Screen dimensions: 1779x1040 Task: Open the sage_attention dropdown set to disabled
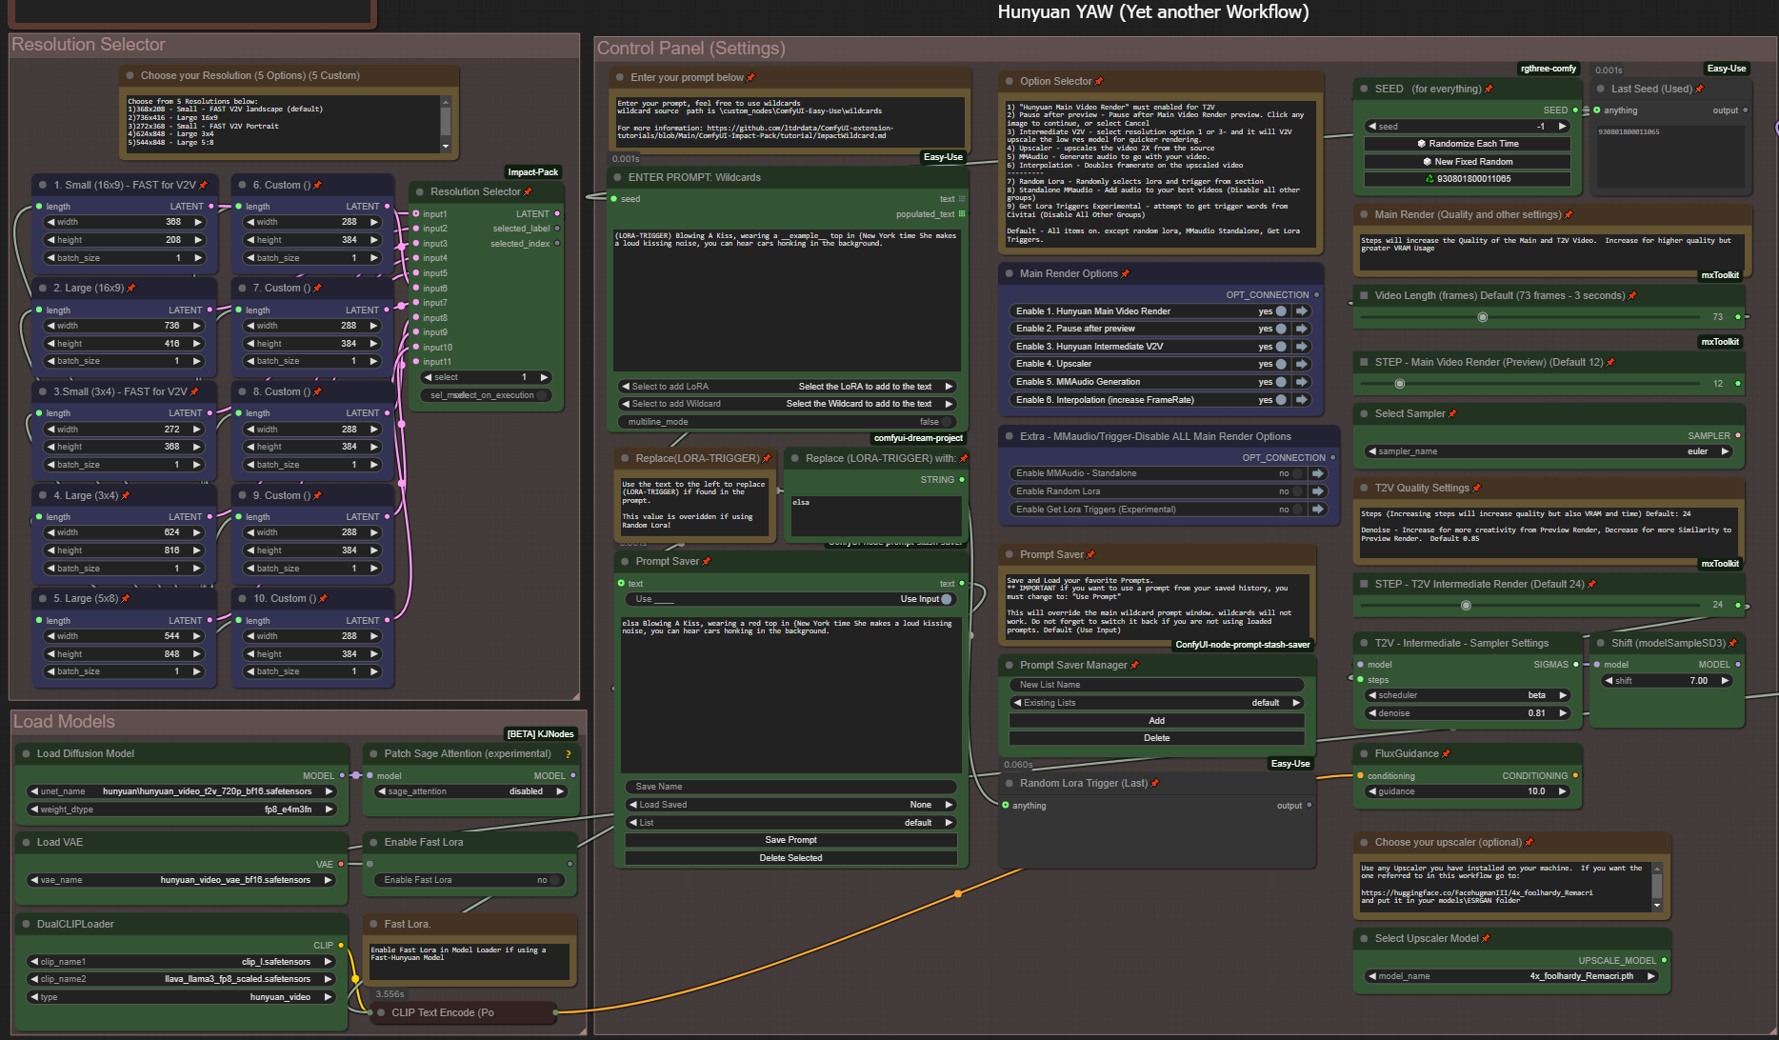[471, 791]
